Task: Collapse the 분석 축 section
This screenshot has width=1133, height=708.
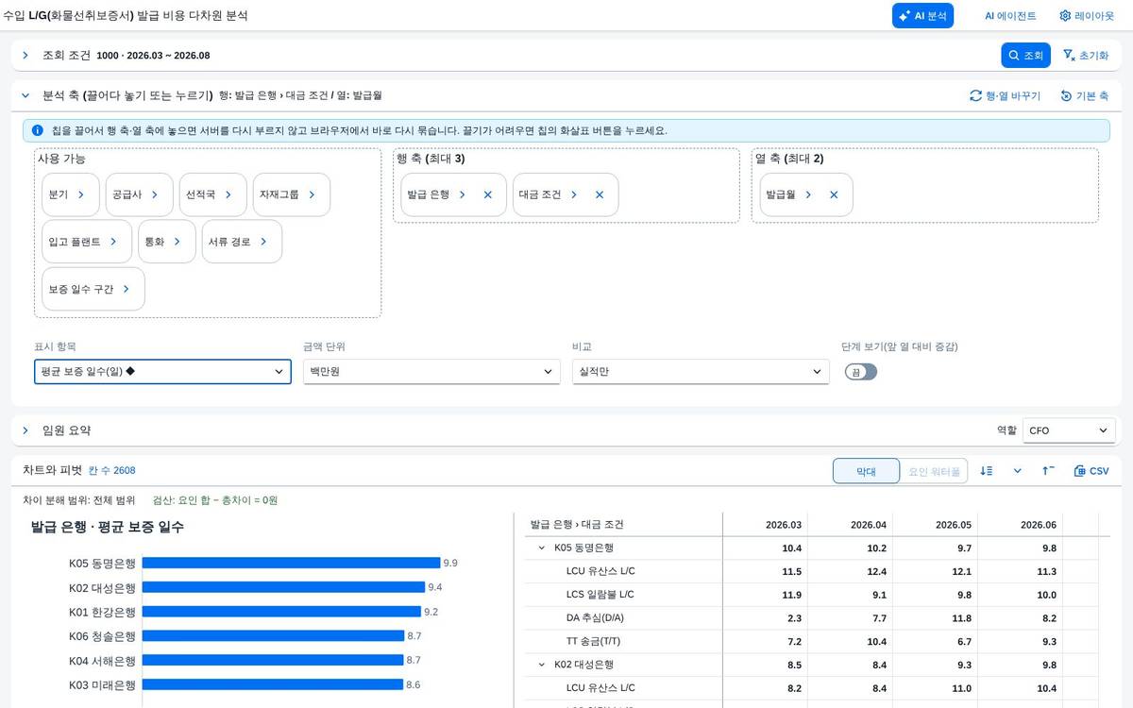Action: point(25,95)
